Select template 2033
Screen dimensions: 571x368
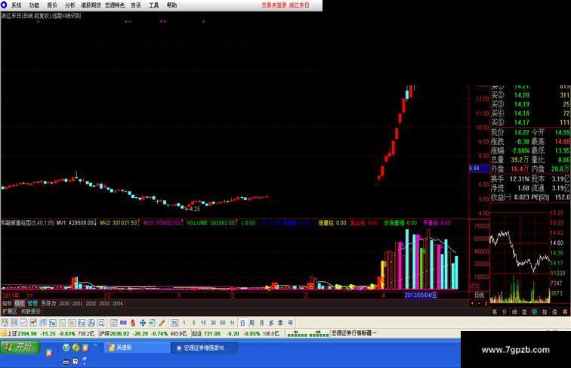pos(104,303)
